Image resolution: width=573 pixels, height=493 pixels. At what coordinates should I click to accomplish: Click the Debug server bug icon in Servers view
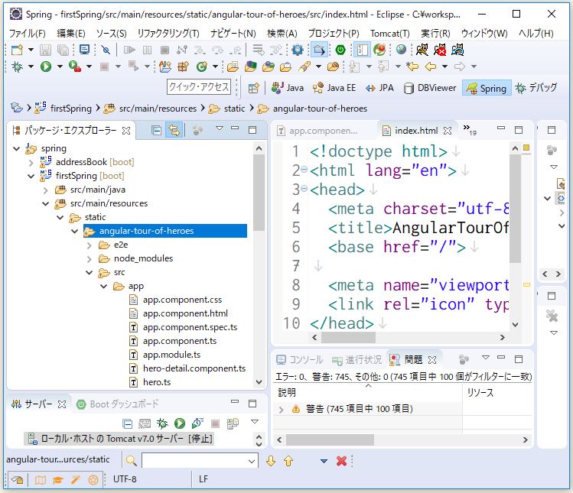click(162, 423)
